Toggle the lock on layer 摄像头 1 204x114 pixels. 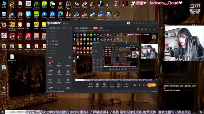click(50, 44)
